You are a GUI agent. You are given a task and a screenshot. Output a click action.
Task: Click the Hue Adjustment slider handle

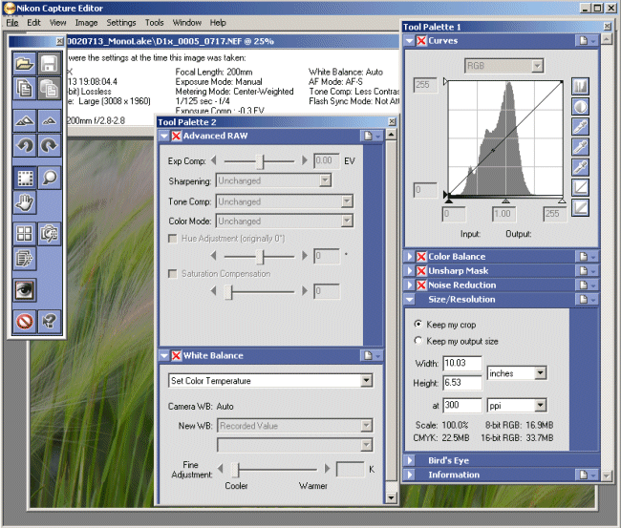pyautogui.click(x=260, y=256)
